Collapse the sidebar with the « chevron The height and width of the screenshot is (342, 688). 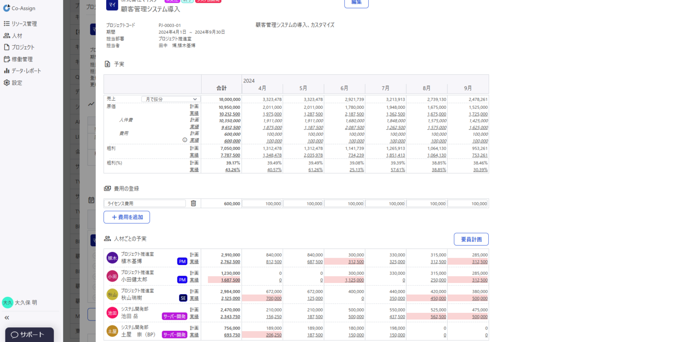pyautogui.click(x=7, y=317)
